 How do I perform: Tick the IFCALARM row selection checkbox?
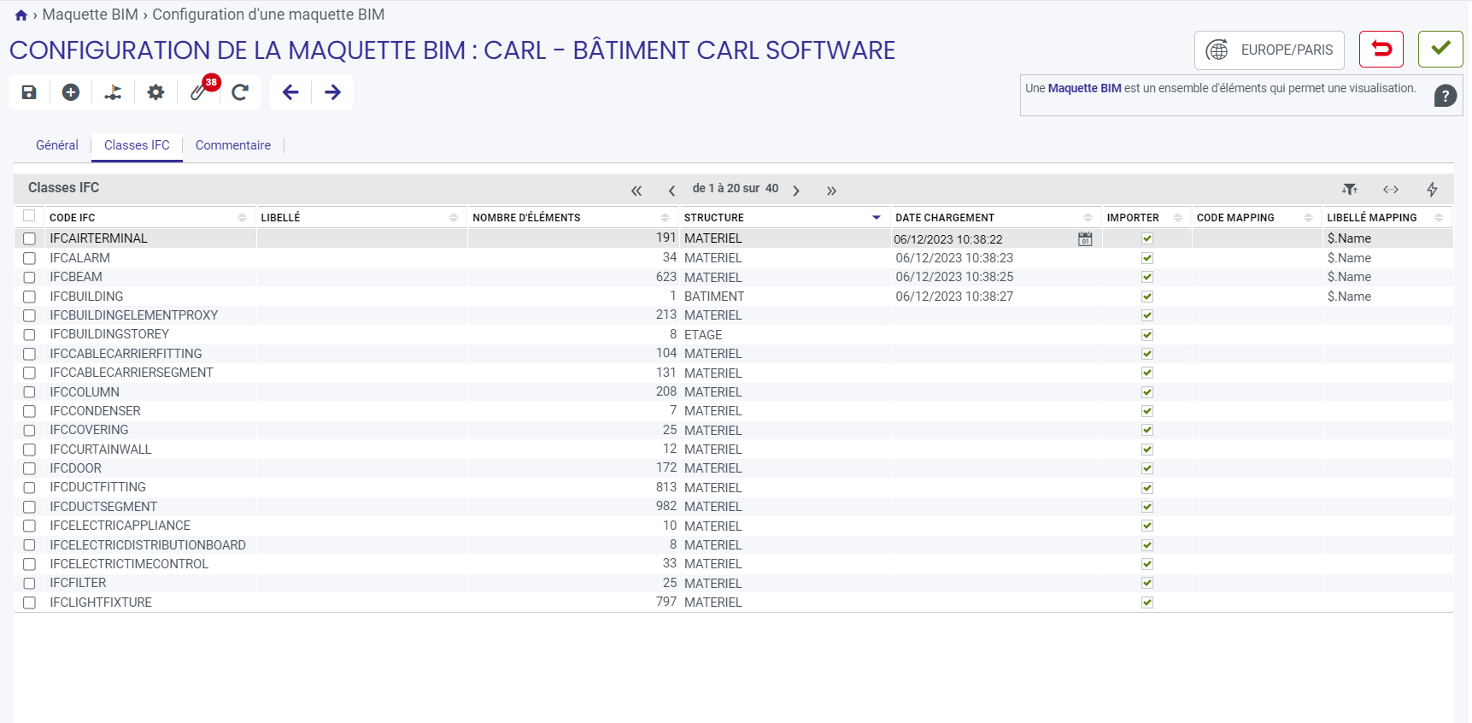pos(30,258)
